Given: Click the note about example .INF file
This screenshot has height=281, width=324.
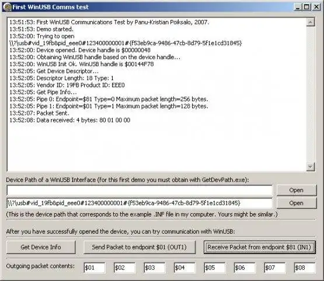Looking at the screenshot, I should [x=142, y=214].
